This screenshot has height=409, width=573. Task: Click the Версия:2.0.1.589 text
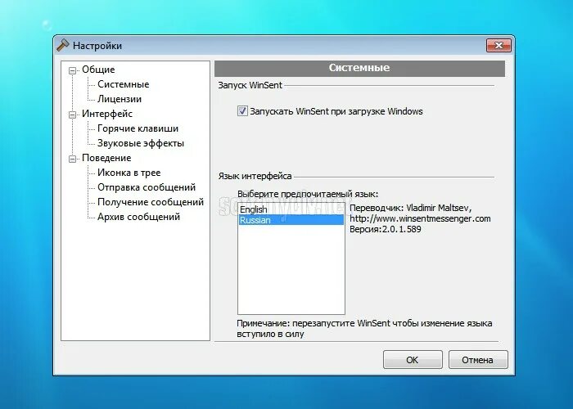[386, 229]
